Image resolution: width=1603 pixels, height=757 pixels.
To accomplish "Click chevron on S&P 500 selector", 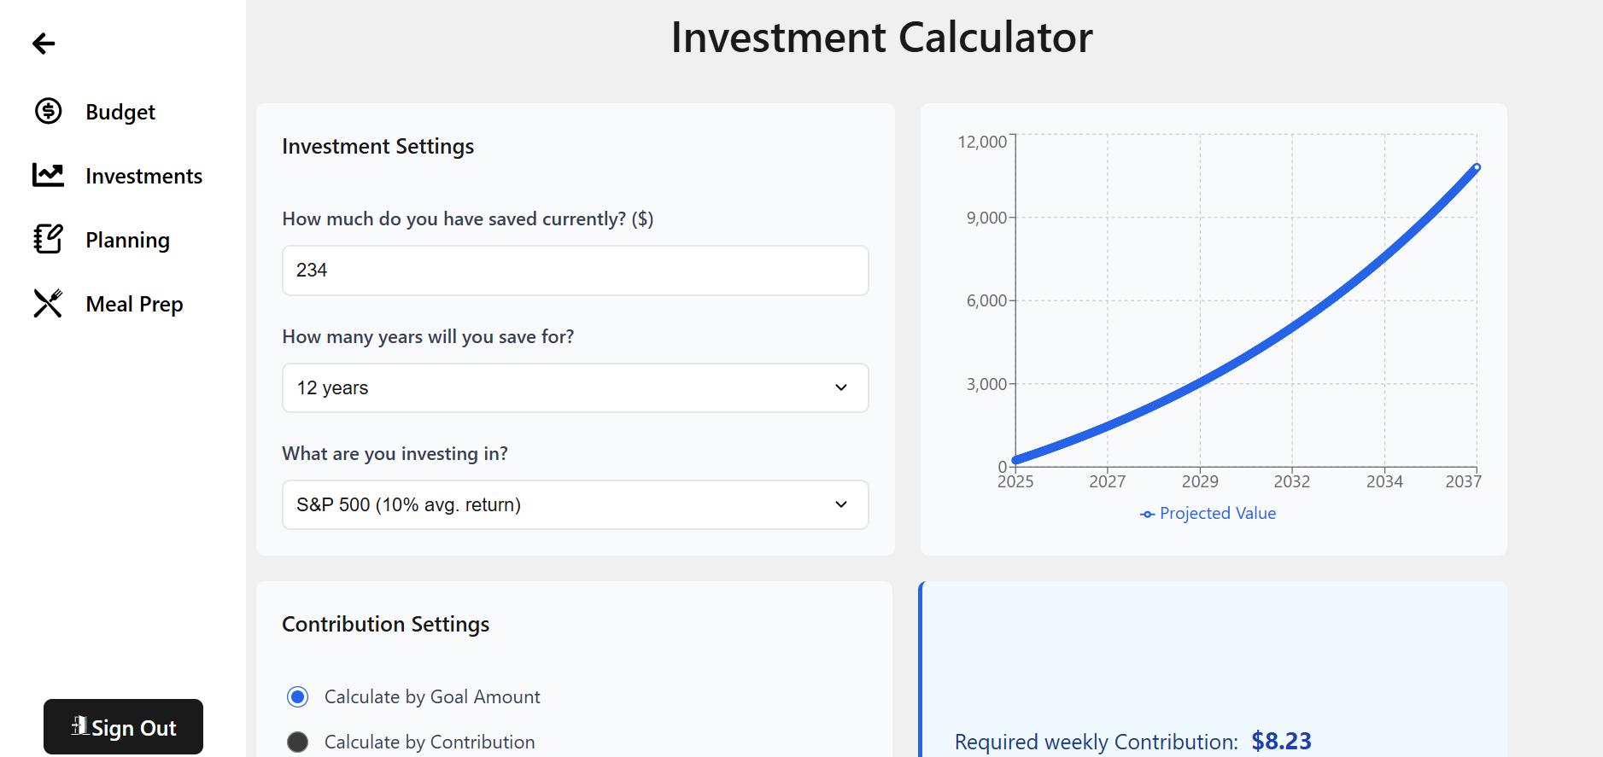I will coord(841,505).
